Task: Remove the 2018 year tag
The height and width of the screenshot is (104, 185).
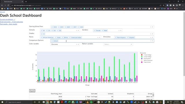Action: 52,27
